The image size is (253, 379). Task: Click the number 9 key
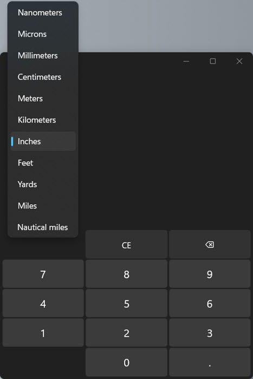pyautogui.click(x=210, y=274)
